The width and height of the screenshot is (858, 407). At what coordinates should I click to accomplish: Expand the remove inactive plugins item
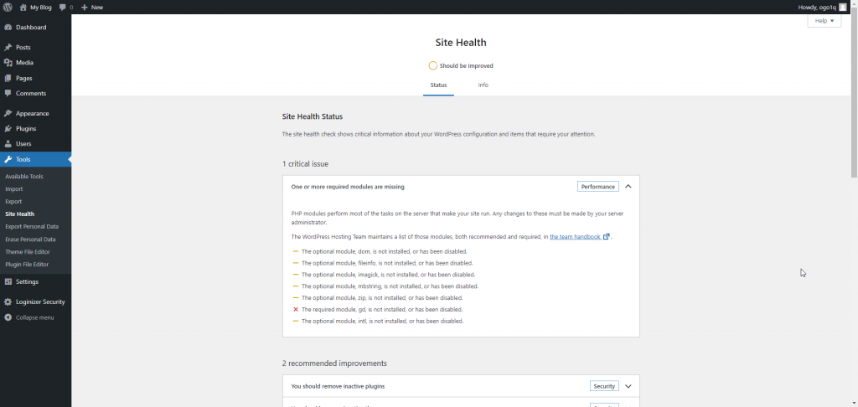pos(628,386)
